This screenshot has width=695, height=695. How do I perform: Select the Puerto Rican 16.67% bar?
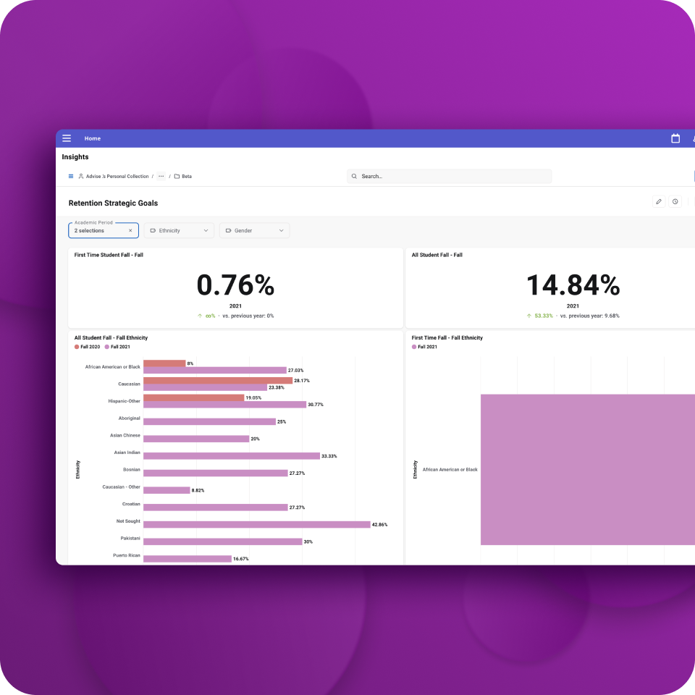pyautogui.click(x=188, y=559)
